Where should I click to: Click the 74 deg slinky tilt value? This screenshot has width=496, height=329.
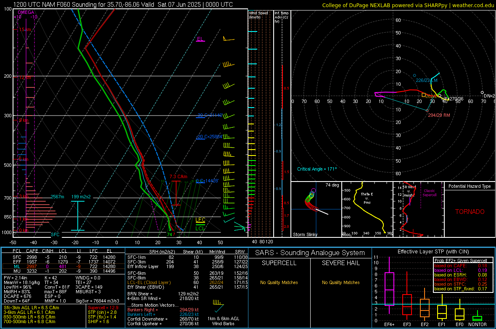pyautogui.click(x=332, y=185)
